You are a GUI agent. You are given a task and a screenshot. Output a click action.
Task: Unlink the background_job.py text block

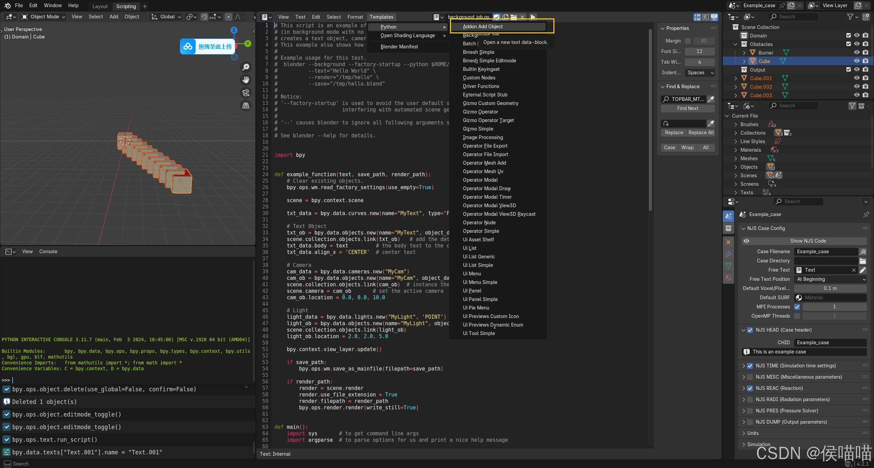[522, 17]
